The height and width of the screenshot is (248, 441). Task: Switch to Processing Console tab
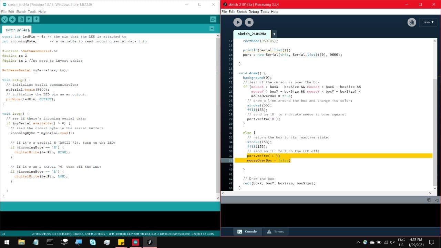click(x=247, y=231)
